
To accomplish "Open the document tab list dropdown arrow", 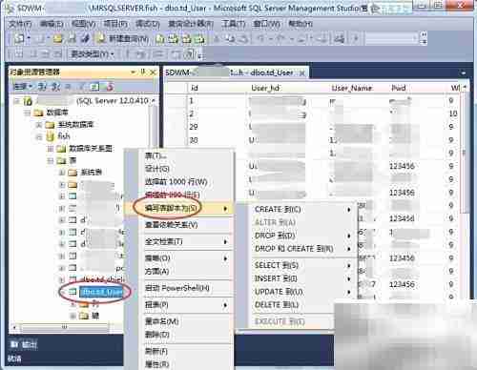I will pos(464,73).
